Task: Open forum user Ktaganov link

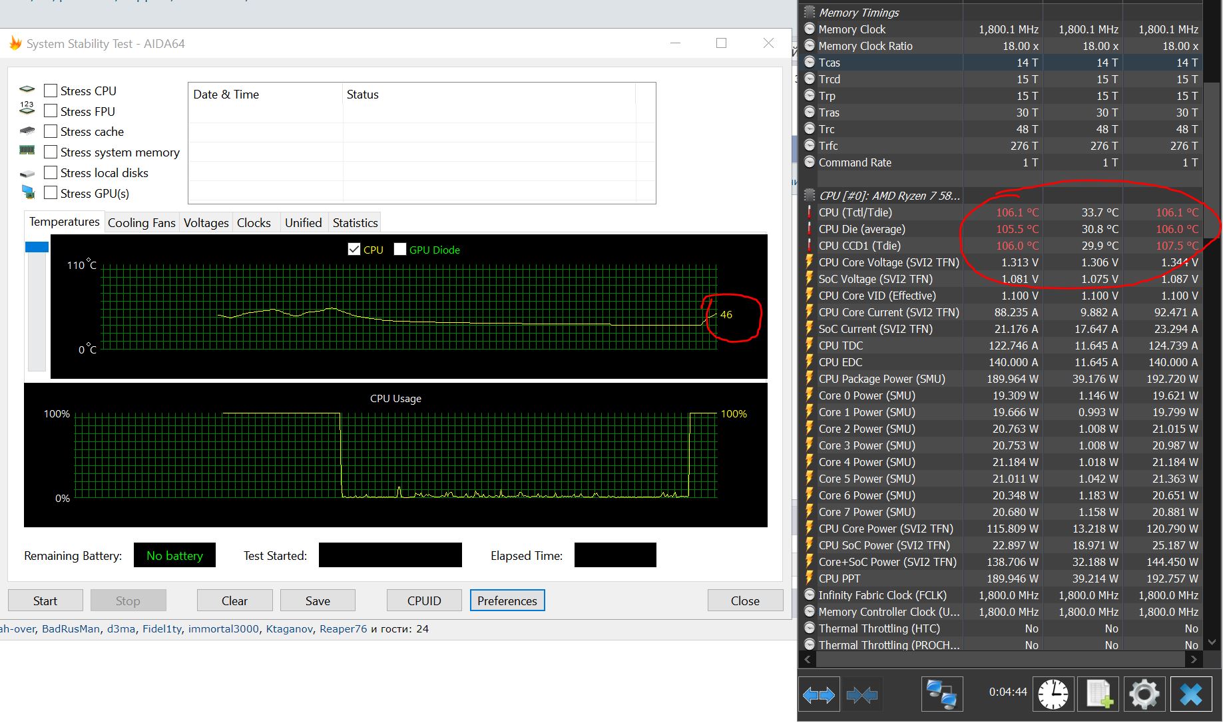Action: (x=289, y=628)
